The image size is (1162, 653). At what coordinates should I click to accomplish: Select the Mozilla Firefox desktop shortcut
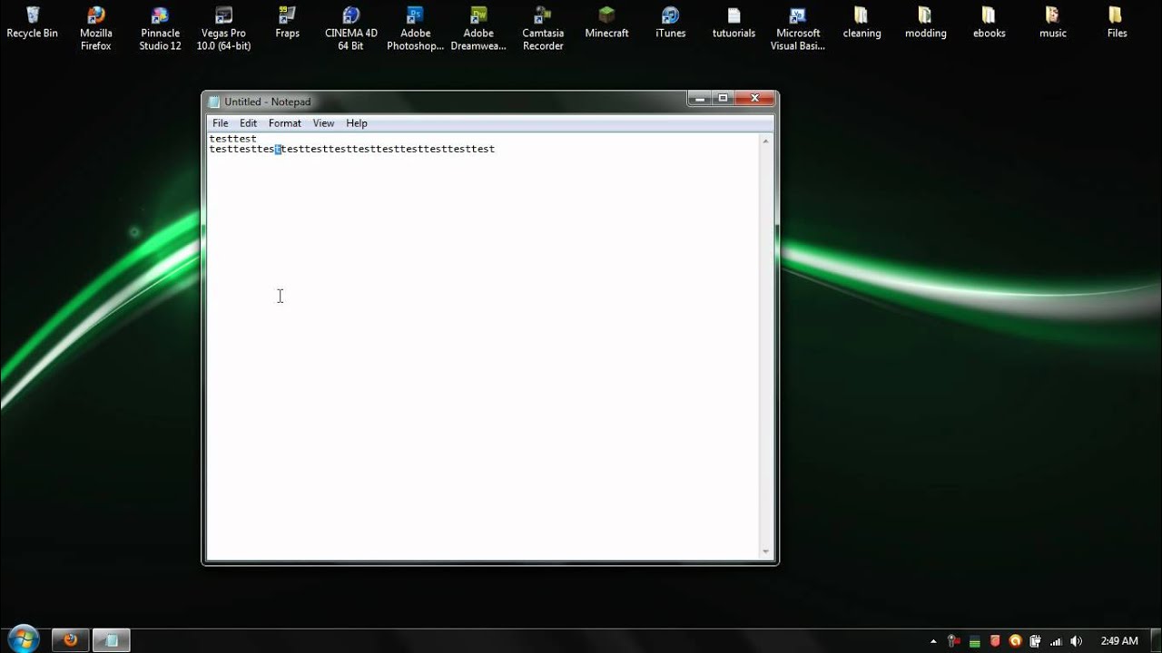point(95,29)
